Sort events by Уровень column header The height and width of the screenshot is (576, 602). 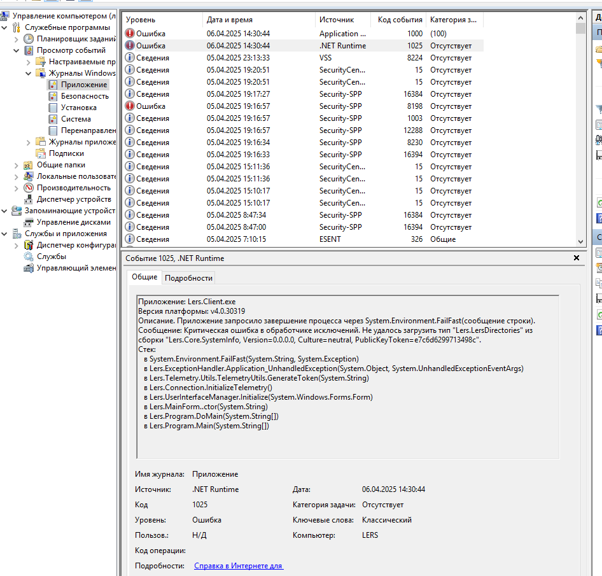[163, 20]
